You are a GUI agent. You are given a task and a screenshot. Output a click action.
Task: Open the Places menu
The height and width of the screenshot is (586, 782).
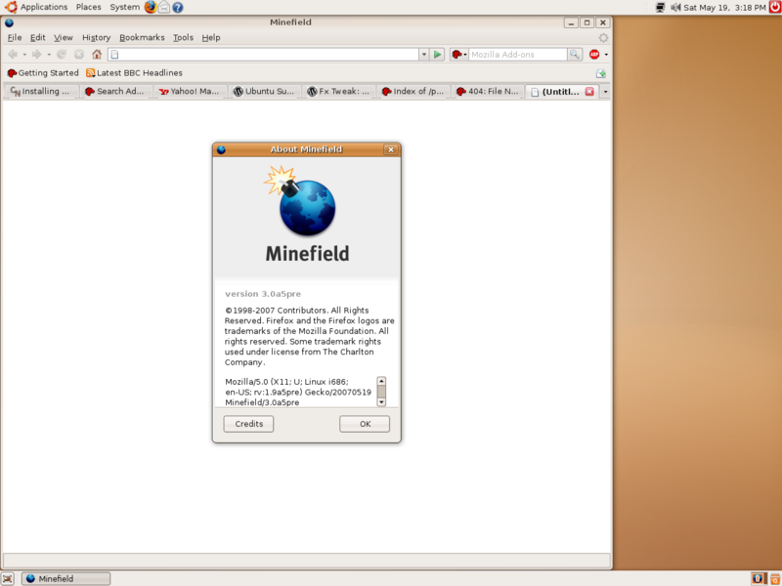point(88,7)
